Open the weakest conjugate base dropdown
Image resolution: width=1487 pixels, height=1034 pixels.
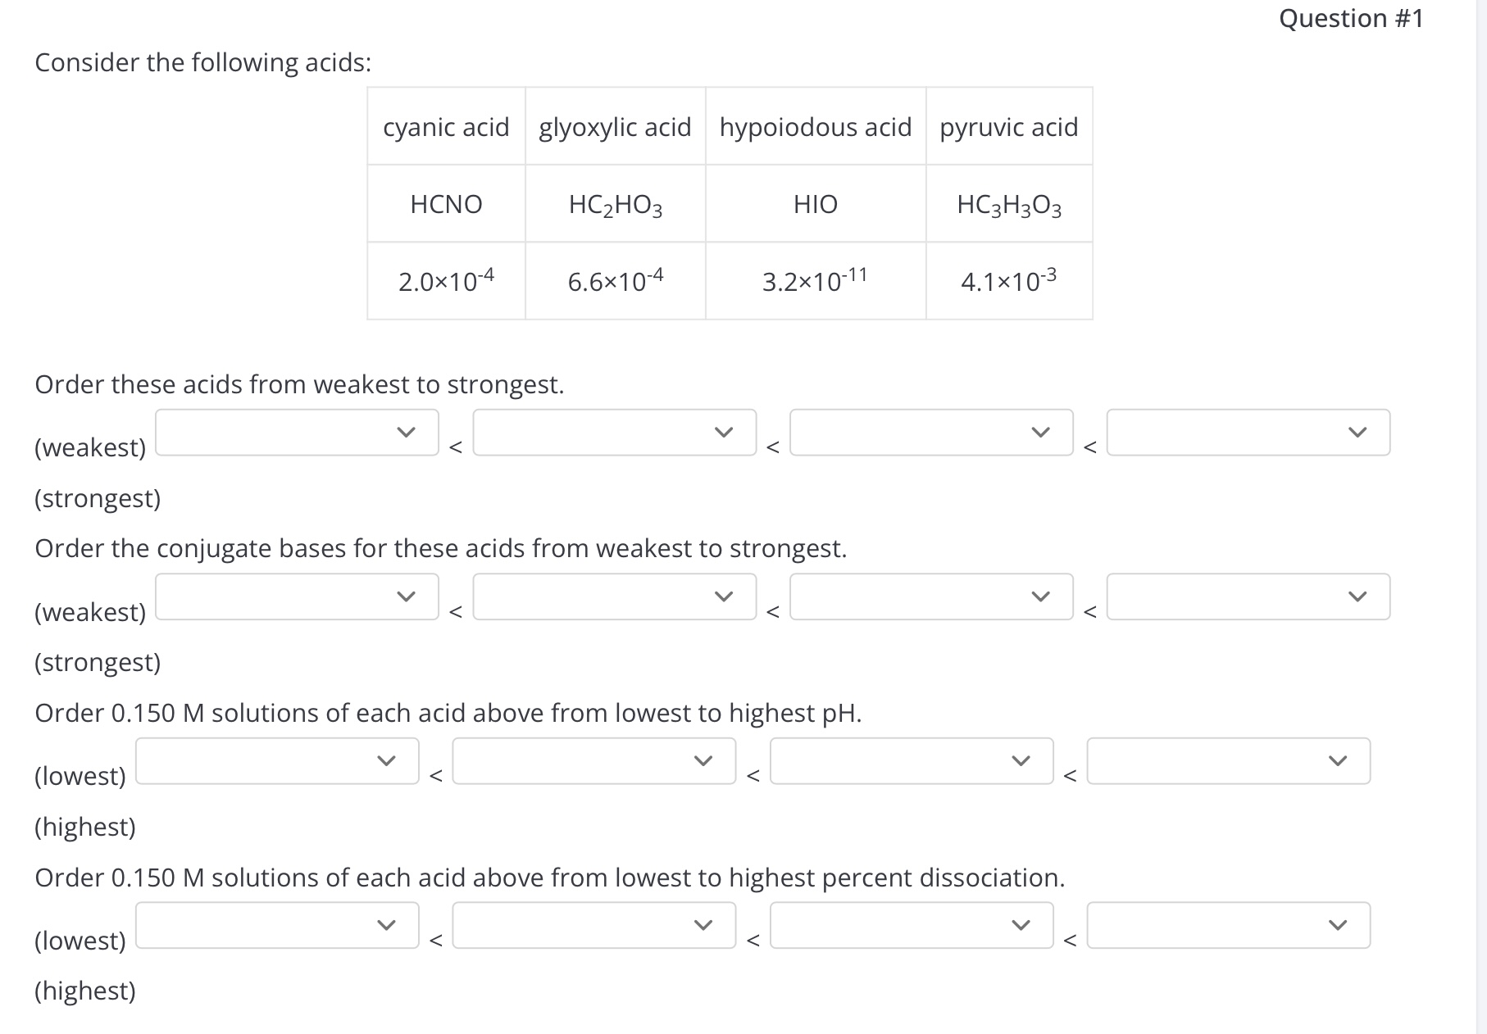(298, 597)
